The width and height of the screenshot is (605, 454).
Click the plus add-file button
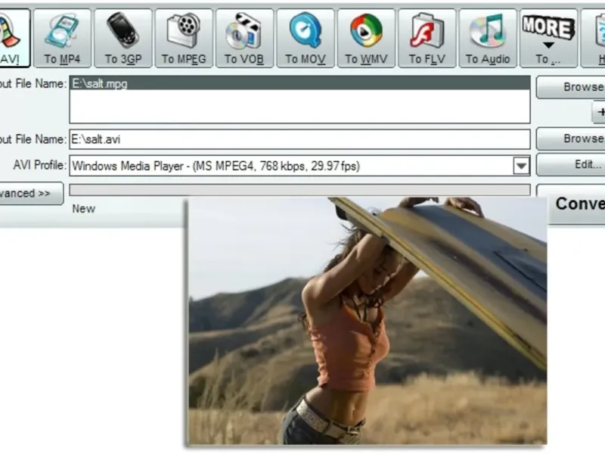(599, 112)
